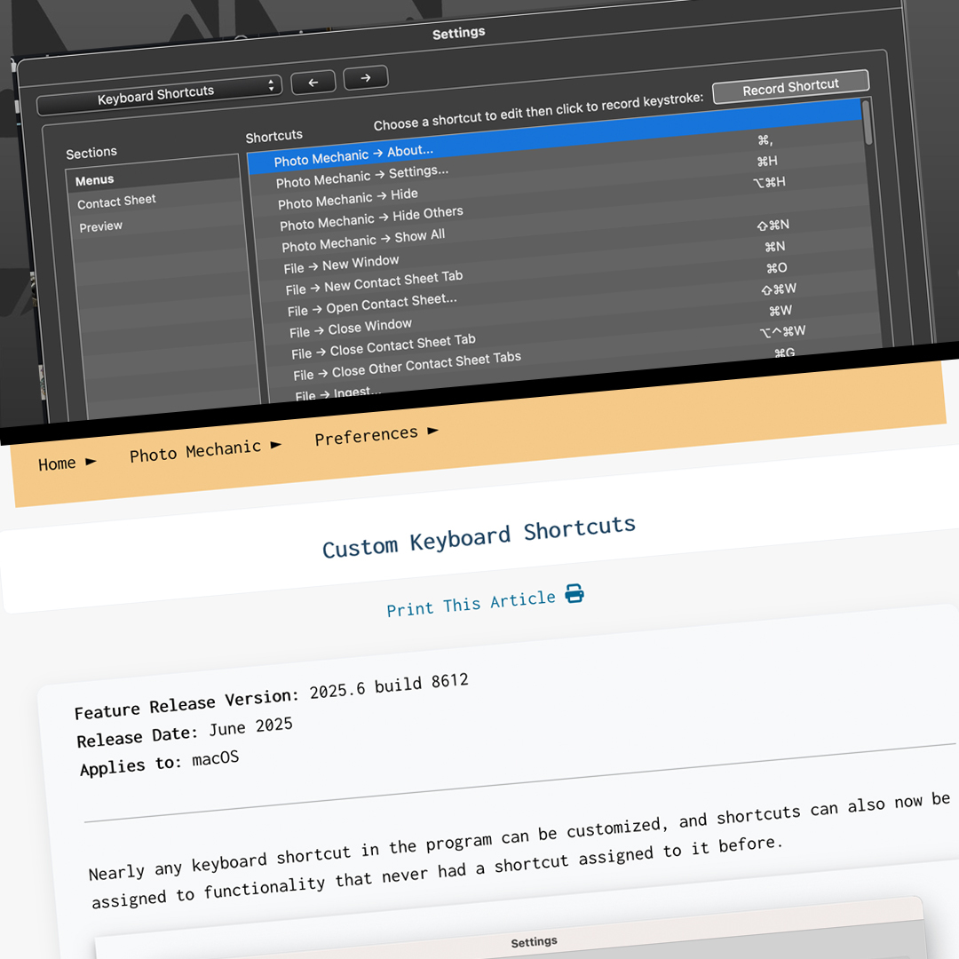Click the printer icon beside Print This Article
959x959 pixels.
click(x=575, y=594)
